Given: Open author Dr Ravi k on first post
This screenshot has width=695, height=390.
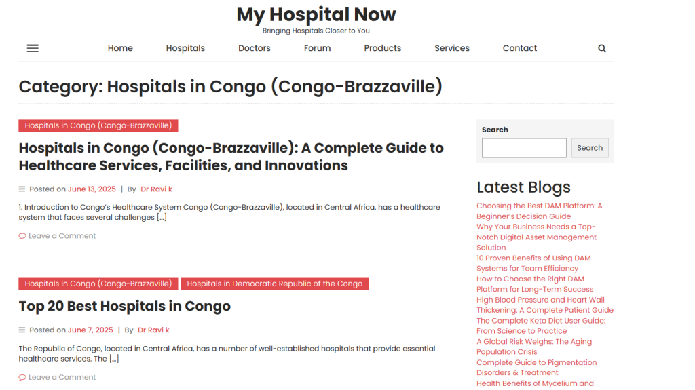Looking at the screenshot, I should click(x=156, y=189).
